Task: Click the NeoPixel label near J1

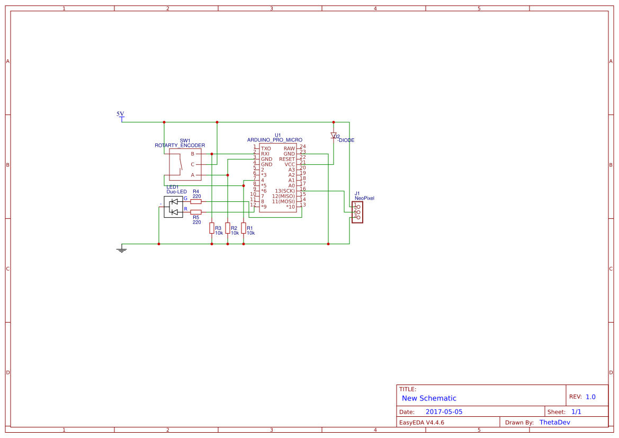Action: 364,198
